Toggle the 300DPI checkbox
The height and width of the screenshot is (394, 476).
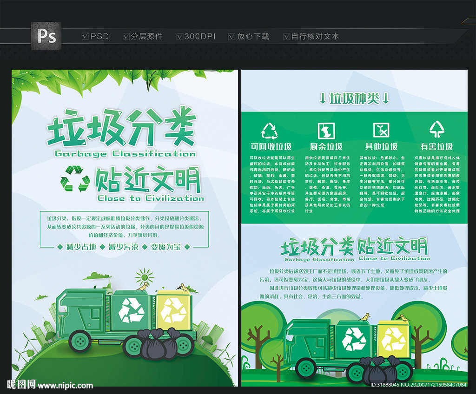180,36
